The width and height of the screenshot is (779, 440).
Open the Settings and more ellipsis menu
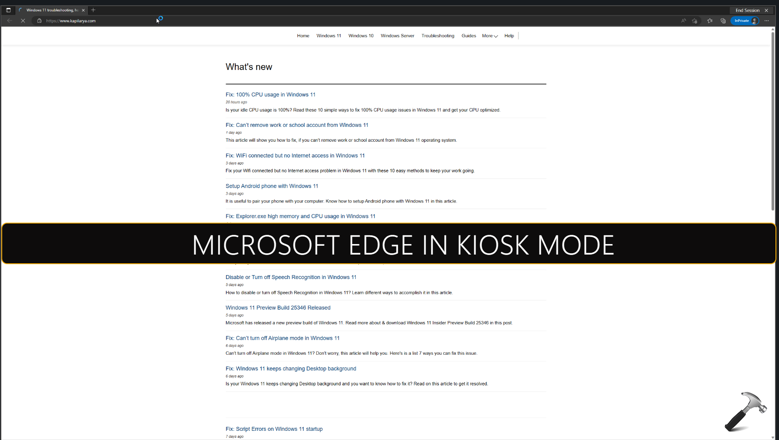point(767,21)
